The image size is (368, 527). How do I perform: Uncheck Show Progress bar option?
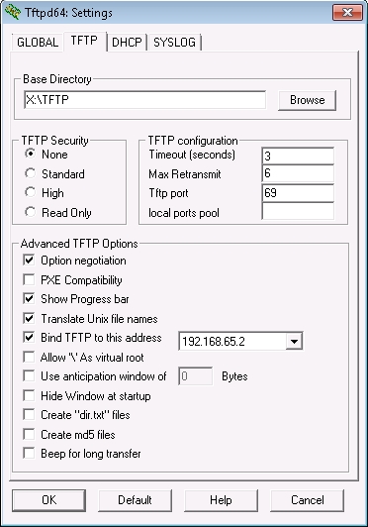coord(29,298)
